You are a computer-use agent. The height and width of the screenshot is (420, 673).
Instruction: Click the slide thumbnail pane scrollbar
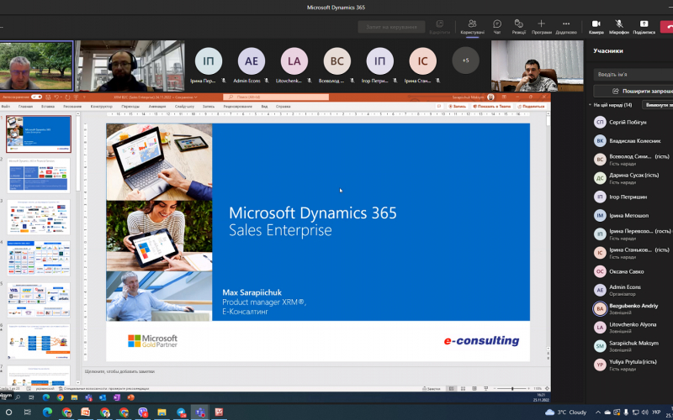(78, 152)
